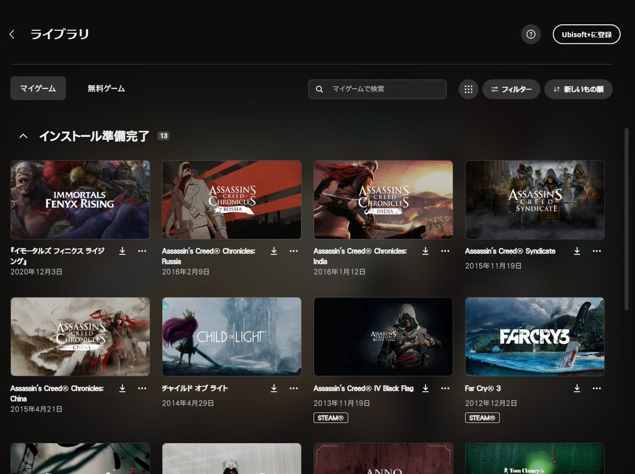Screen dimensions: 635x474
Task: Click the チャイルド オブ ライト title
Action: pos(195,388)
